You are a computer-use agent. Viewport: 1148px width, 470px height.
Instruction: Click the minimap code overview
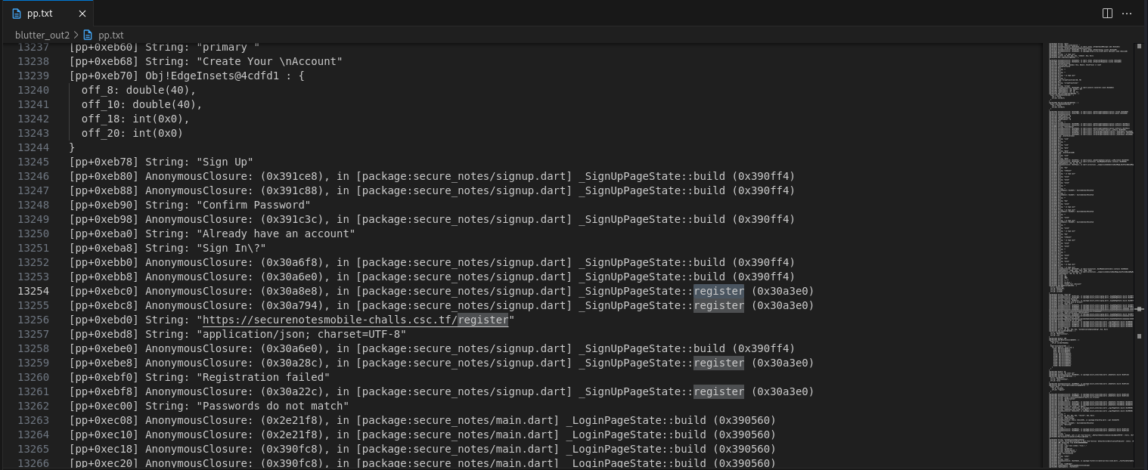[1089, 227]
